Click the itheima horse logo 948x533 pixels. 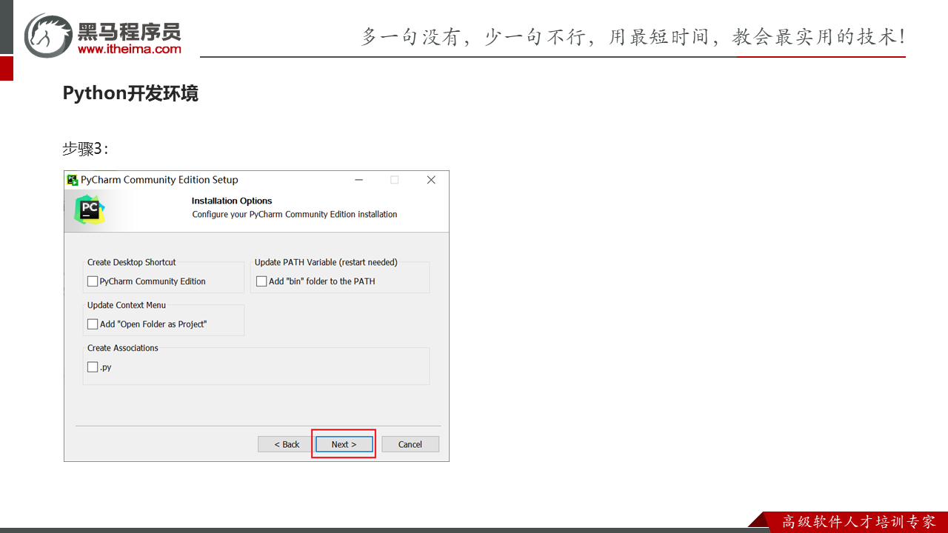coord(48,35)
